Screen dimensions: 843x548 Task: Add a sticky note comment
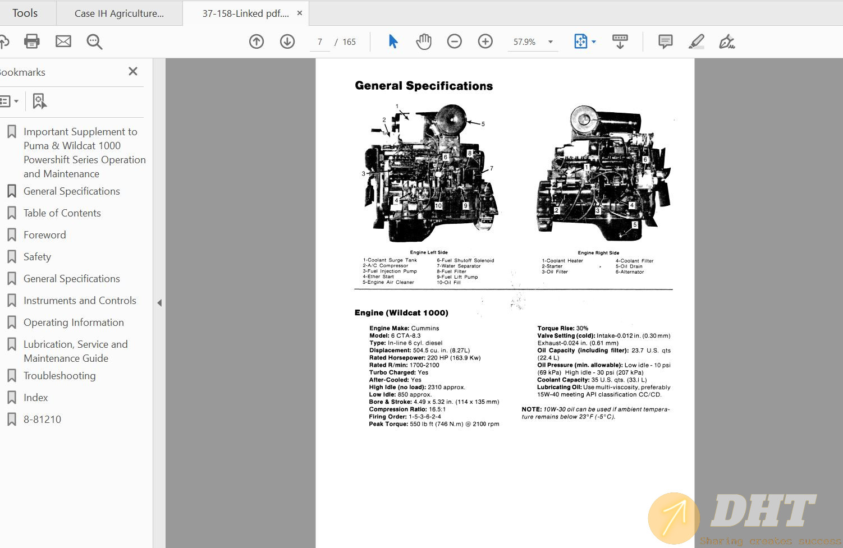[666, 42]
